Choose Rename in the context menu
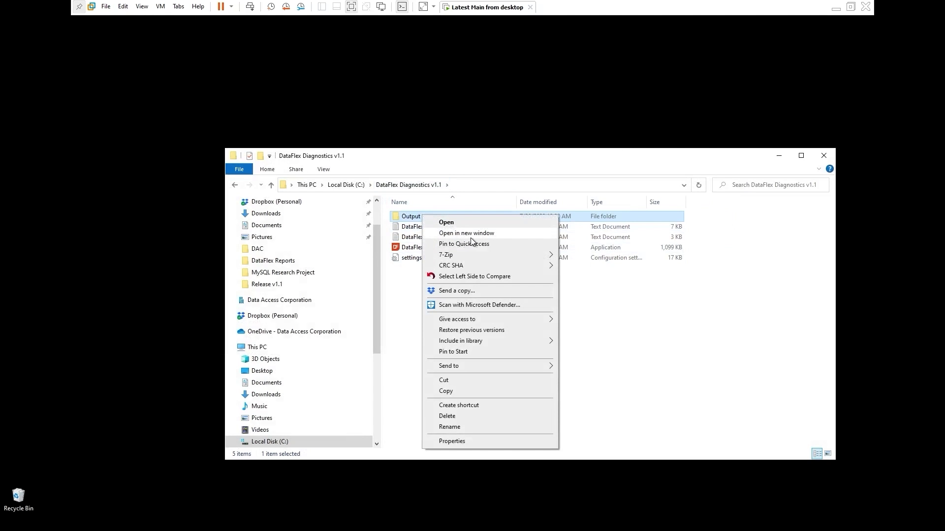The width and height of the screenshot is (945, 531). 491,427
